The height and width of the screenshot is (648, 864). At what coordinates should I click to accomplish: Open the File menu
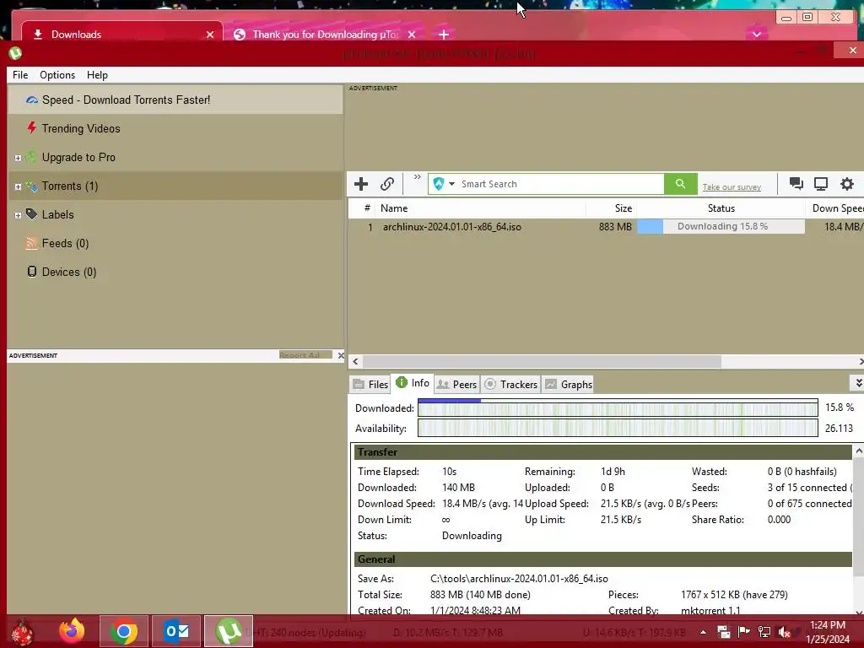(x=20, y=75)
